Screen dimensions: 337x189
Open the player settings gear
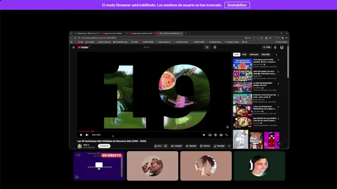215,135
